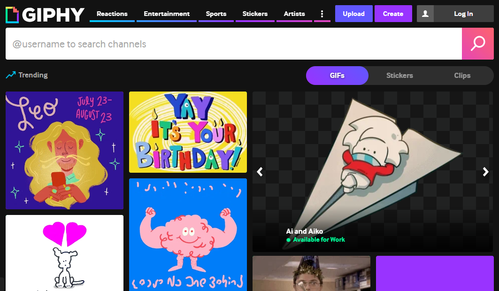Click the Log In button

(463, 14)
